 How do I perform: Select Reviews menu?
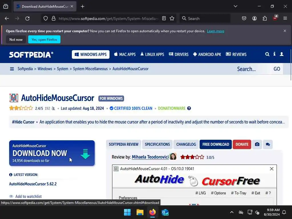coord(236,54)
